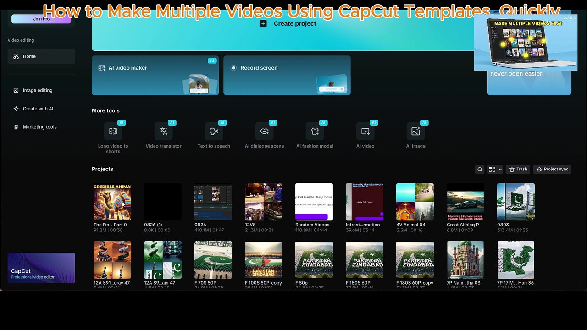Open 12A S91...eray 47 project
The height and width of the screenshot is (330, 587).
coord(112,260)
